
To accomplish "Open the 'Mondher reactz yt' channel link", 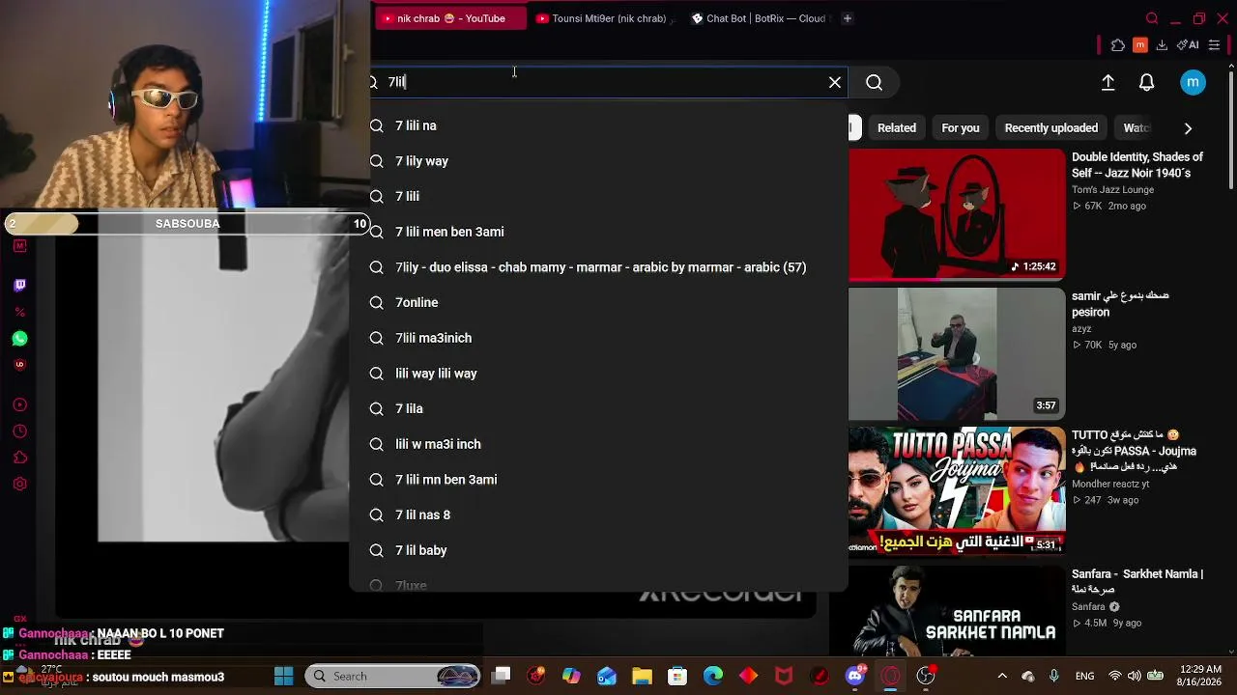I will click(x=1110, y=484).
